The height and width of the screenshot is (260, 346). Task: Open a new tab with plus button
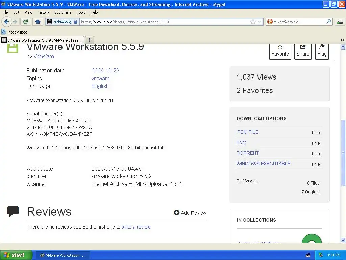[89, 40]
